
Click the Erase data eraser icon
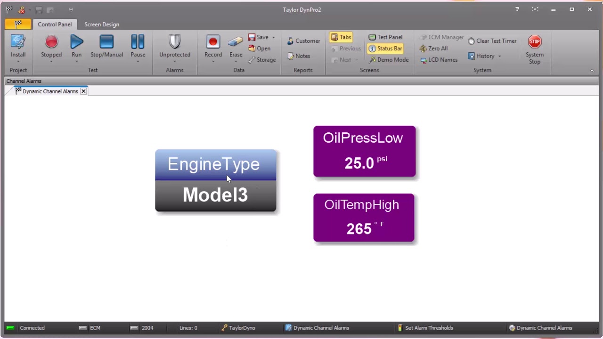tap(236, 41)
